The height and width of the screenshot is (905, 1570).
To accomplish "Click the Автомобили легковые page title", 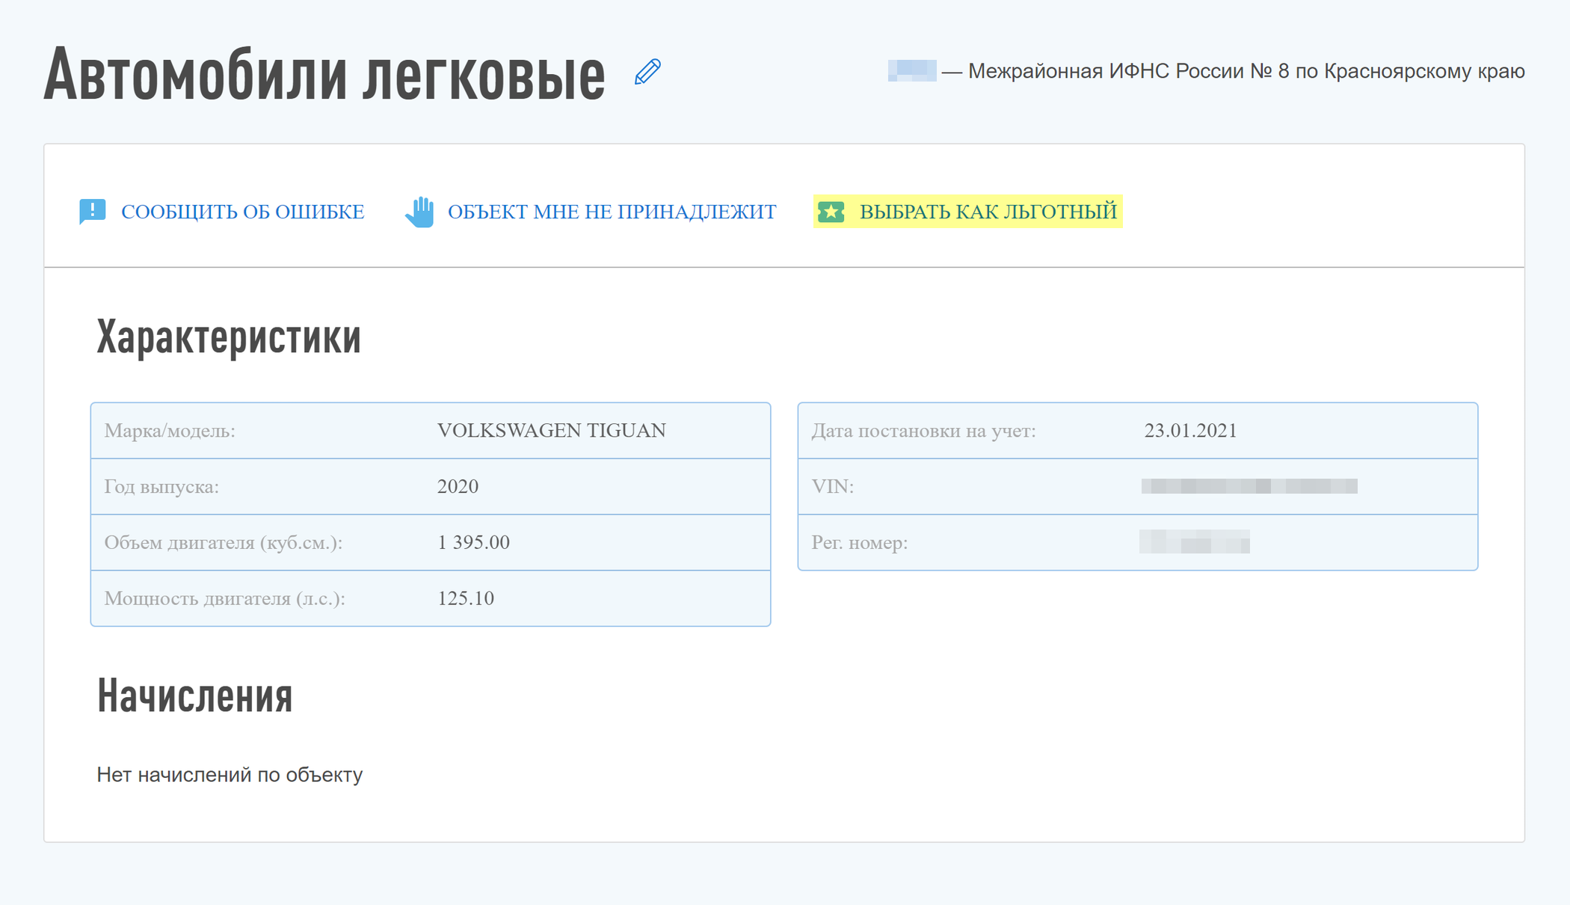I will pyautogui.click(x=324, y=75).
